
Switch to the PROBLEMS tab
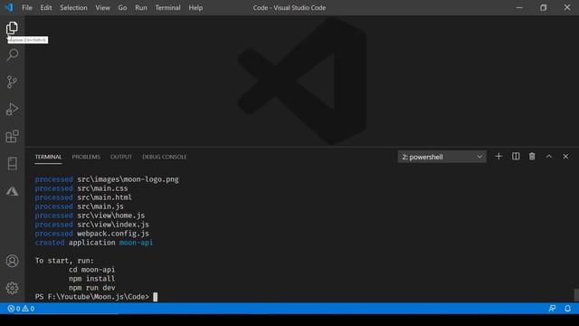[86, 157]
